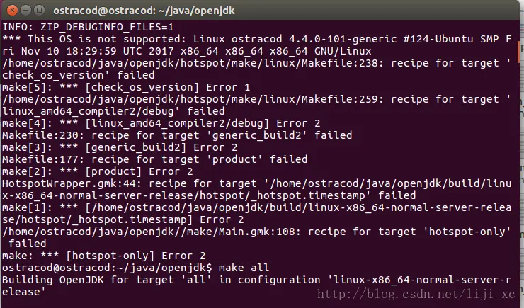Click the 'Building OpenJDK for target' line
Screen dimensions: 524x308
257,285
